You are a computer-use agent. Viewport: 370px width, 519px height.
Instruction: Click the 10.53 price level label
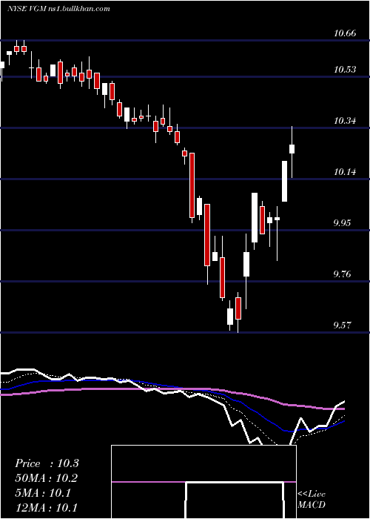(x=345, y=70)
